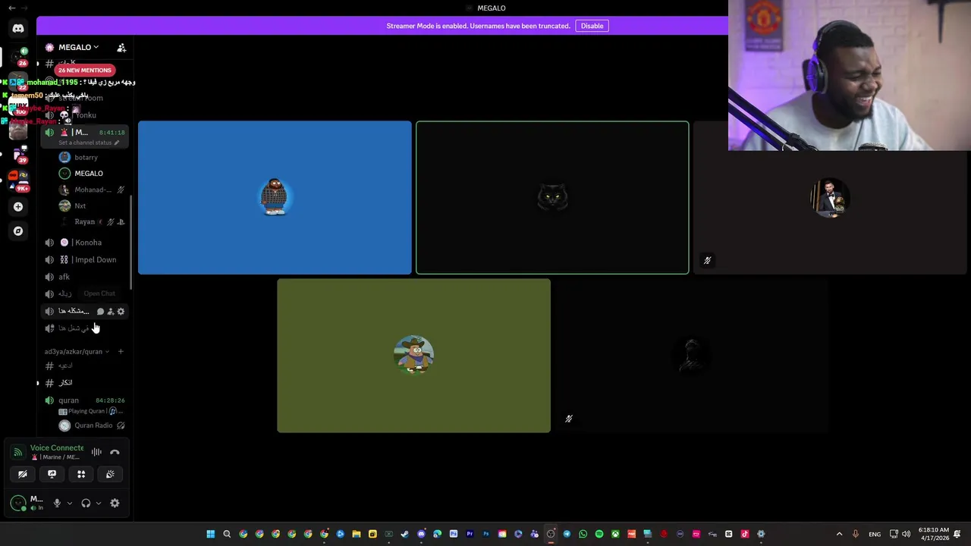Viewport: 971px width, 546px height.
Task: Disable Streamer Mode via the banner button
Action: point(592,26)
